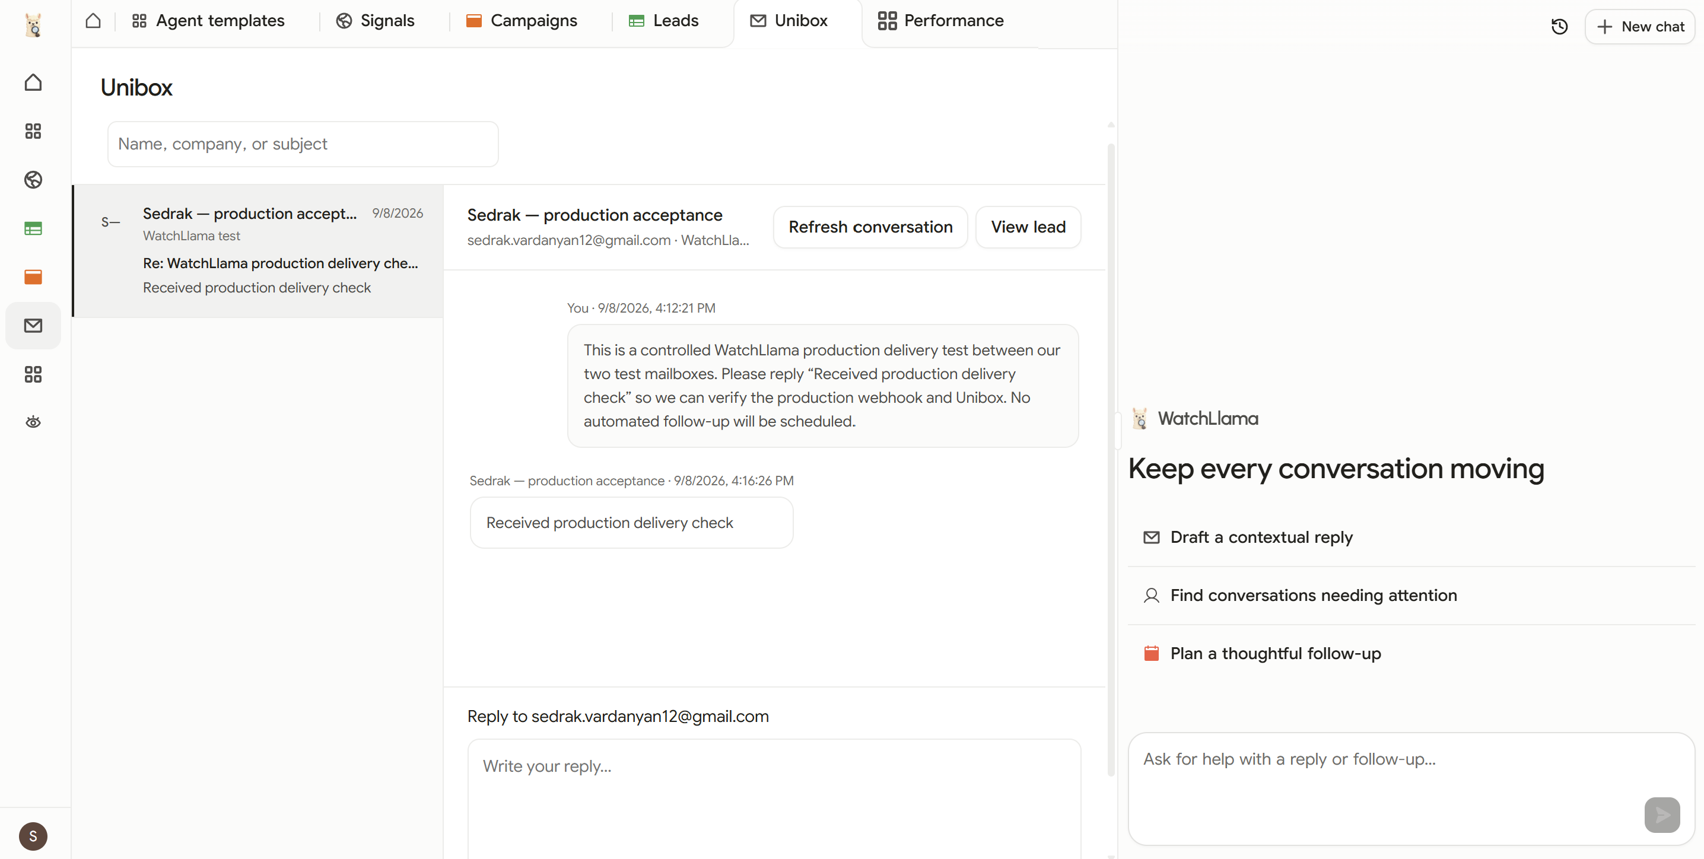Click into the Write your reply box

click(x=774, y=798)
